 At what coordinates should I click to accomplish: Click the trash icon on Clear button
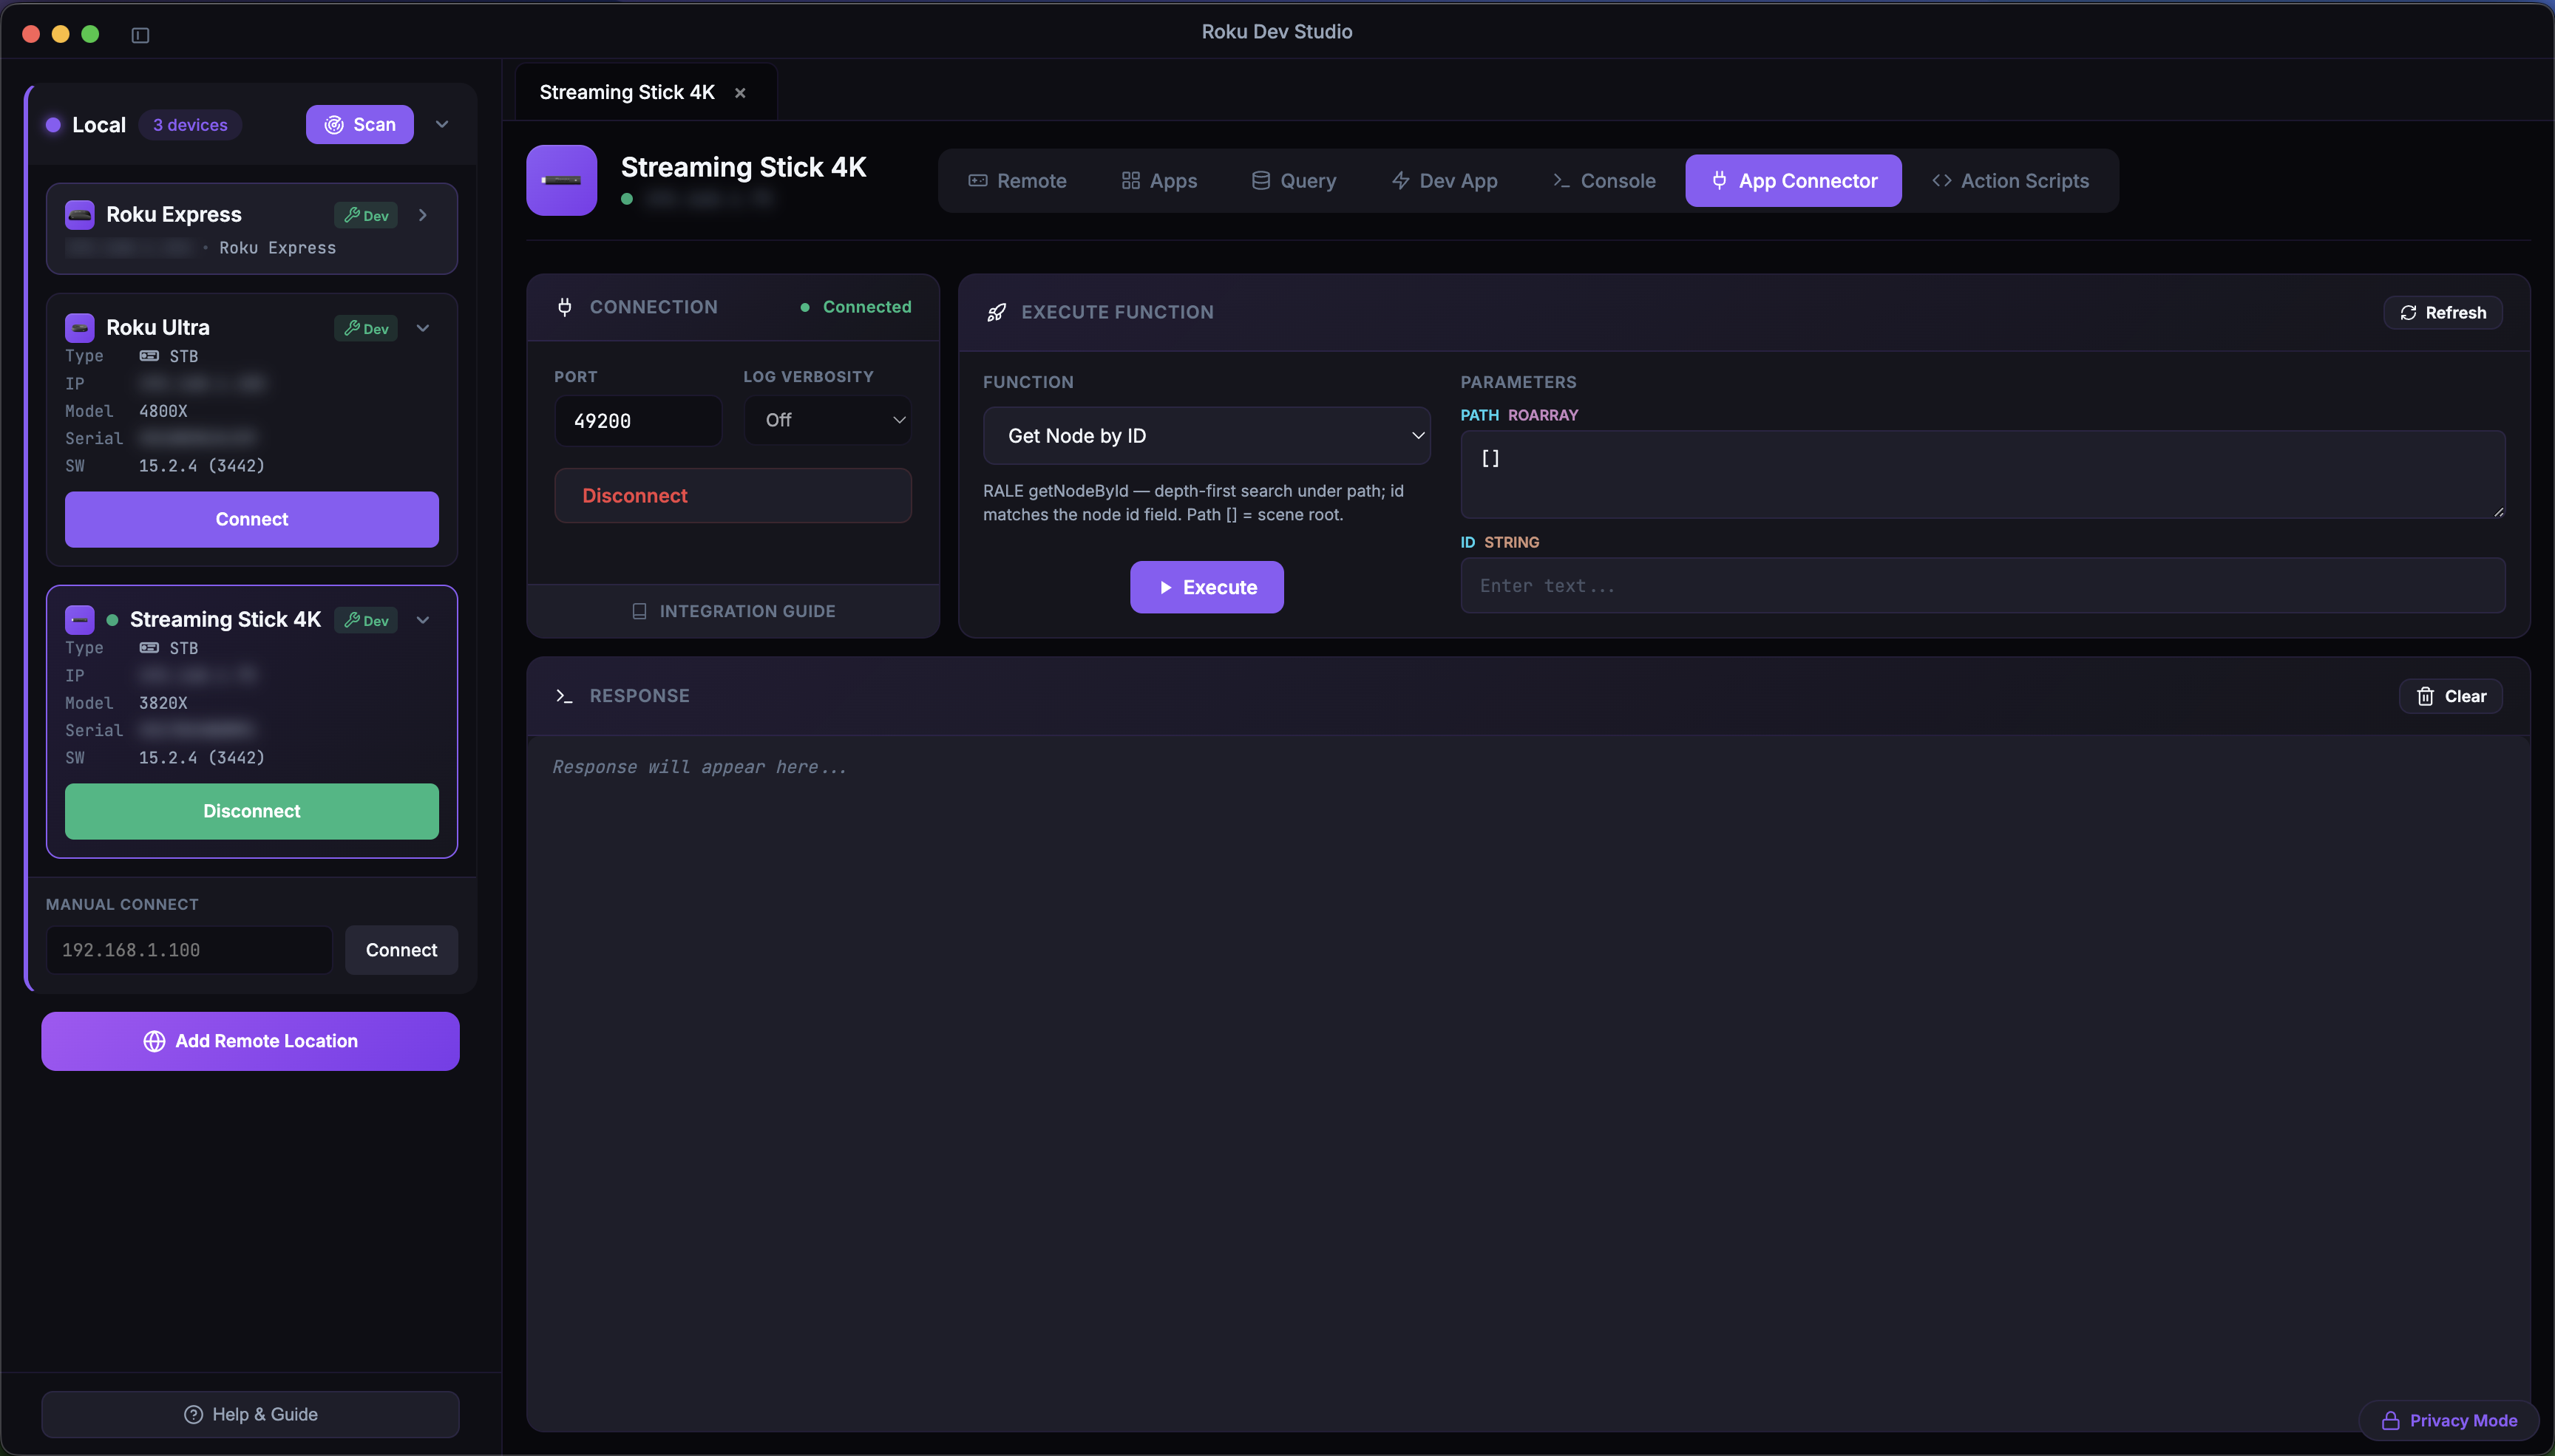click(2425, 696)
